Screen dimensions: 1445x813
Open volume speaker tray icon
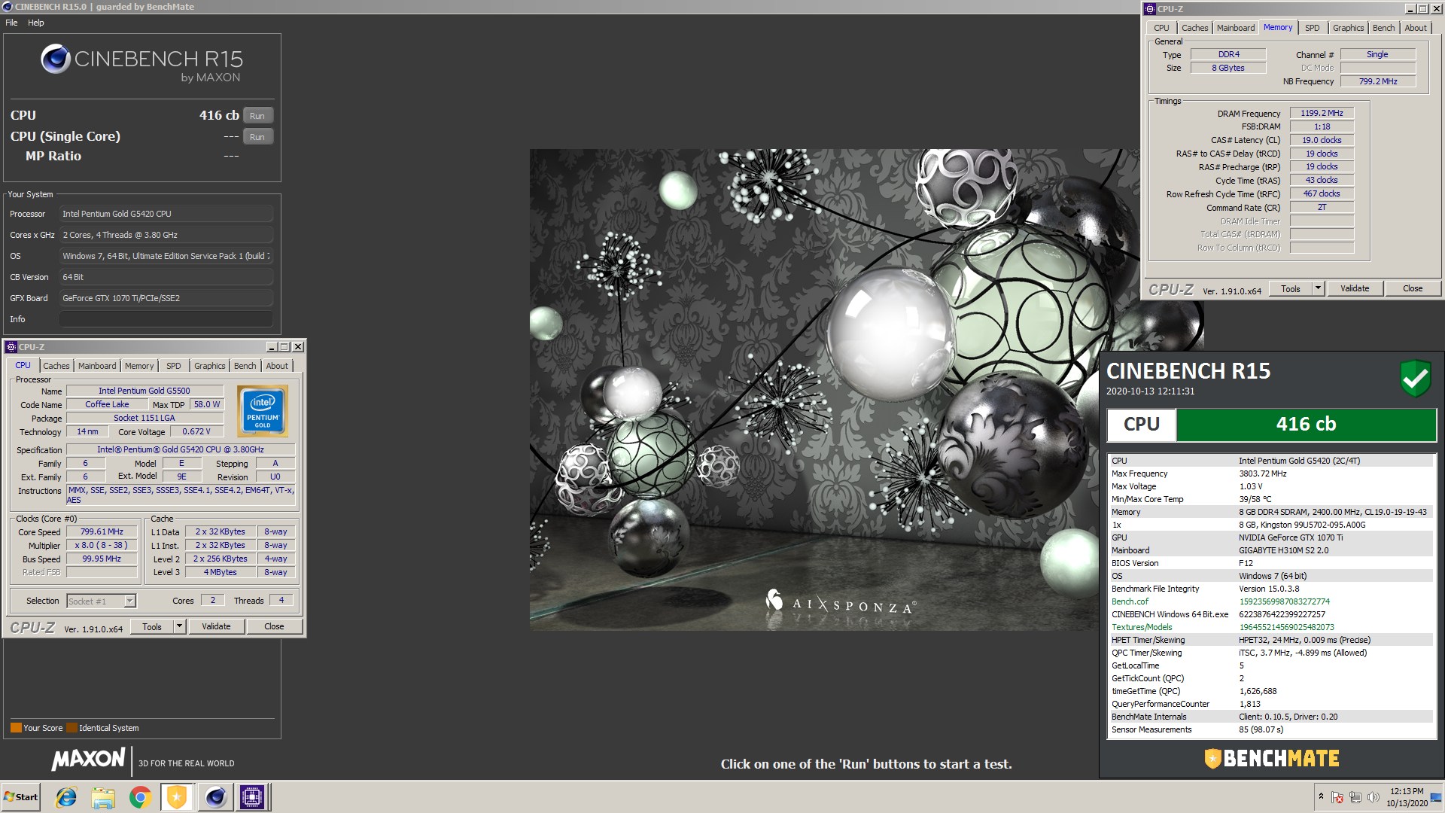1374,797
